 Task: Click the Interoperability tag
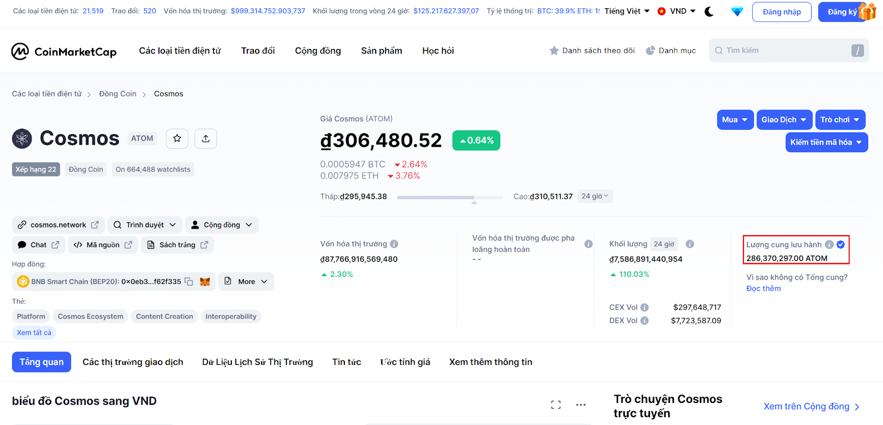[x=231, y=317]
